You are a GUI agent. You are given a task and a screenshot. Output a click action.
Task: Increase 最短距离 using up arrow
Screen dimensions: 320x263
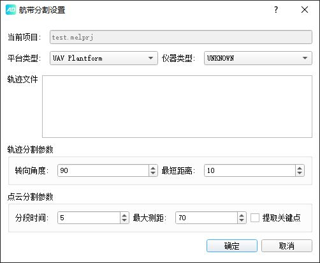pyautogui.click(x=300, y=168)
